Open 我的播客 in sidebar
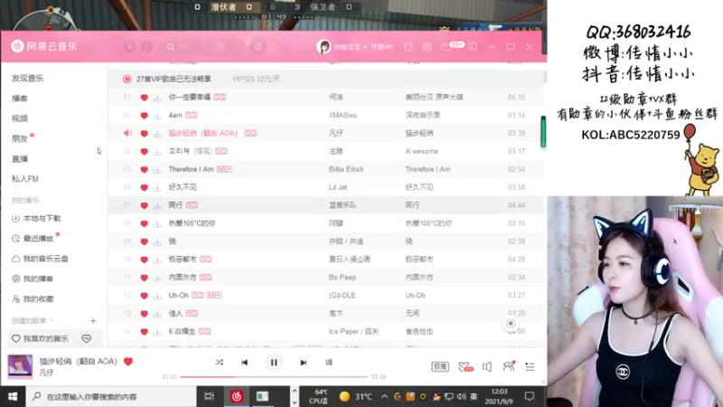The height and width of the screenshot is (407, 723). (33, 279)
